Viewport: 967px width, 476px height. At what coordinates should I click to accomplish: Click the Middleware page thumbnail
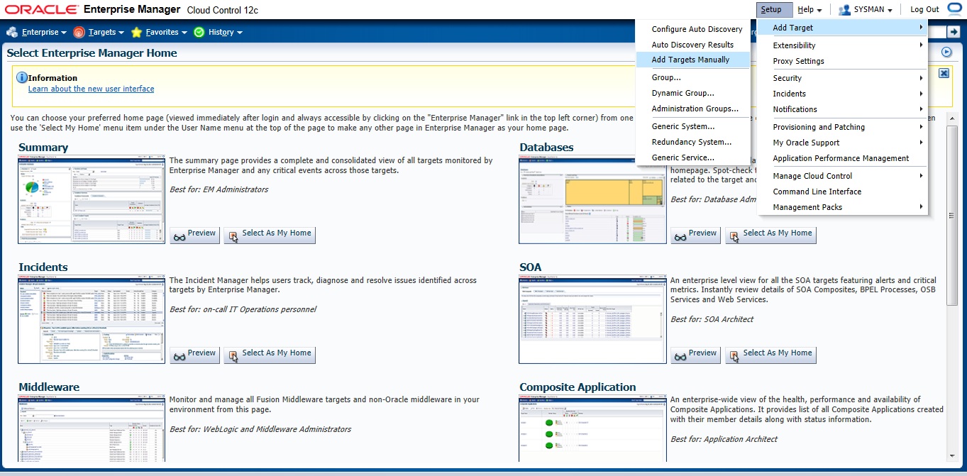tap(92, 428)
